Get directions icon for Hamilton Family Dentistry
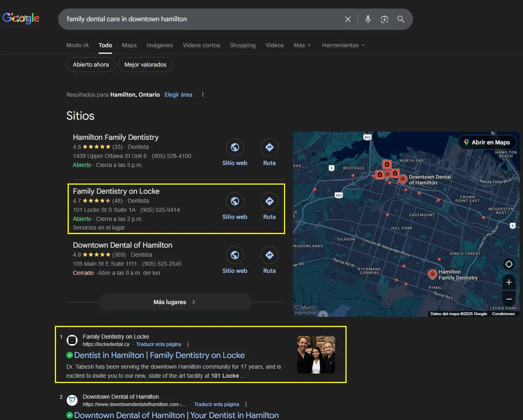 click(269, 147)
